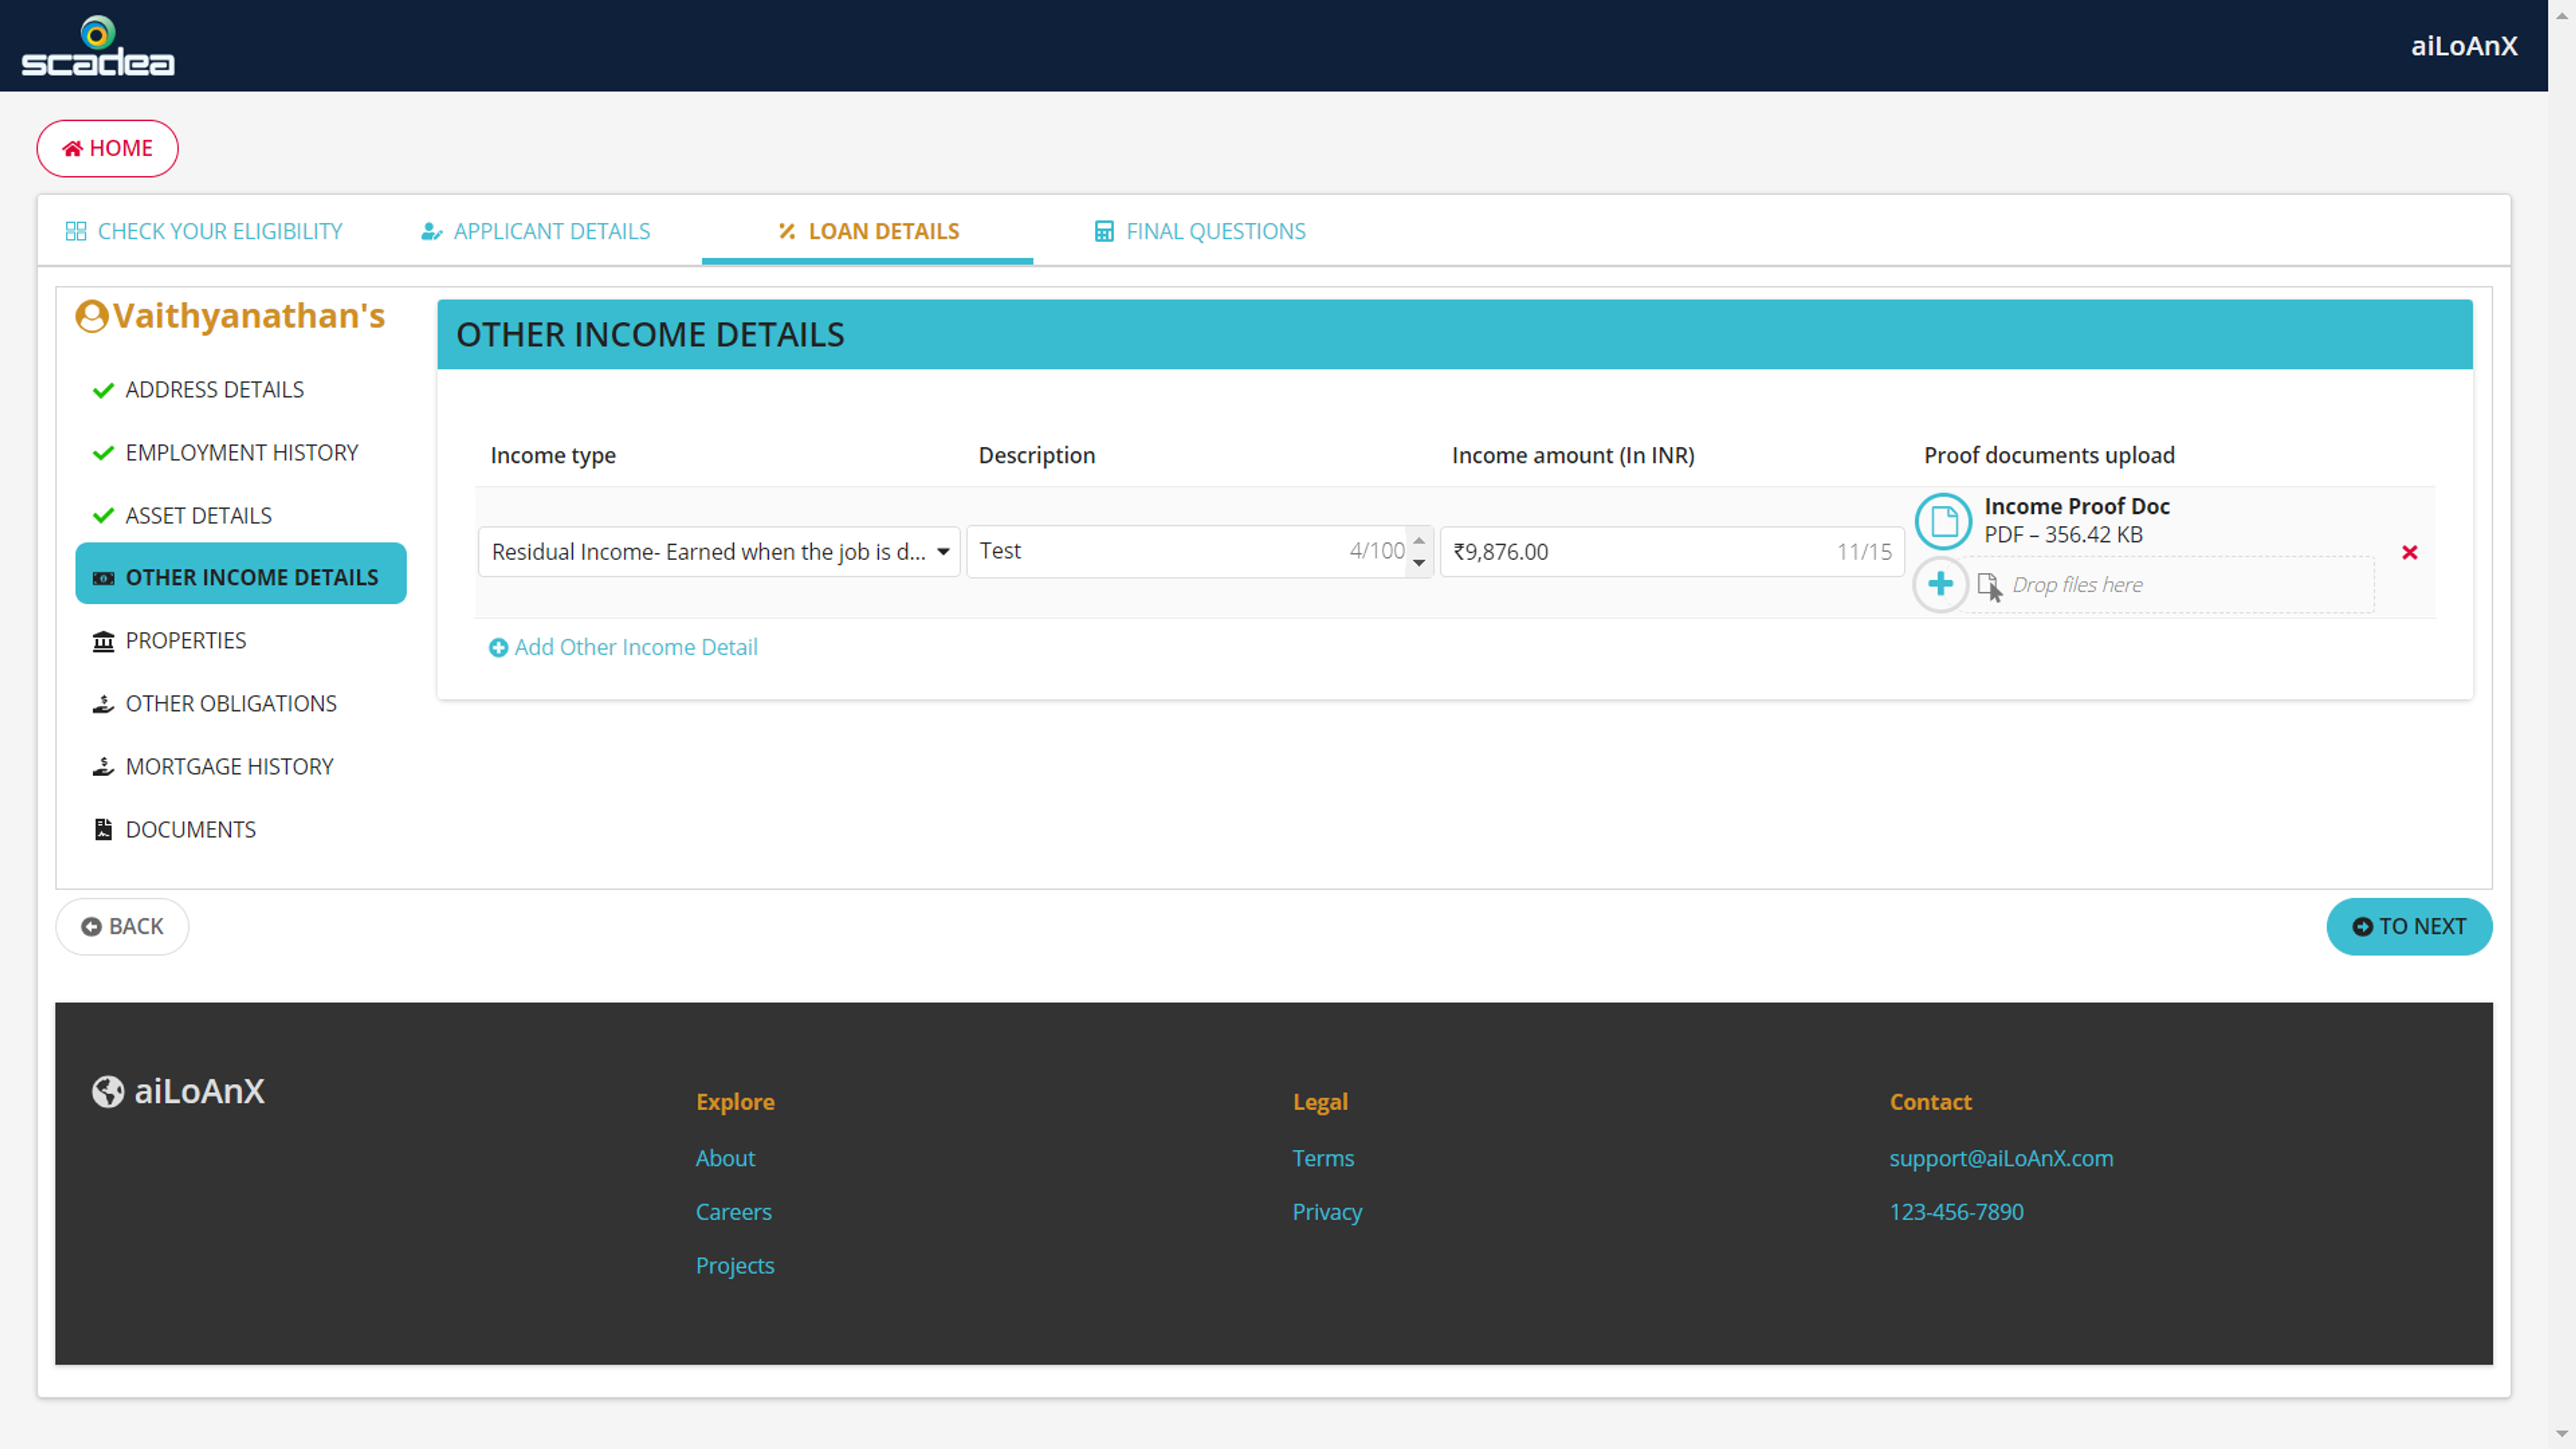Click the TO NEXT button
2576x1449 pixels.
click(x=2409, y=927)
